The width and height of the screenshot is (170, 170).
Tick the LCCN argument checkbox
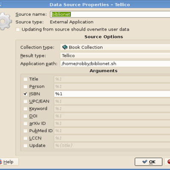[25, 138]
